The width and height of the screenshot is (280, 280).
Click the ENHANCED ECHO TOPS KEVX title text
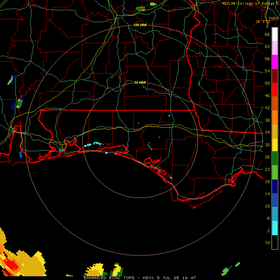pos(140,278)
